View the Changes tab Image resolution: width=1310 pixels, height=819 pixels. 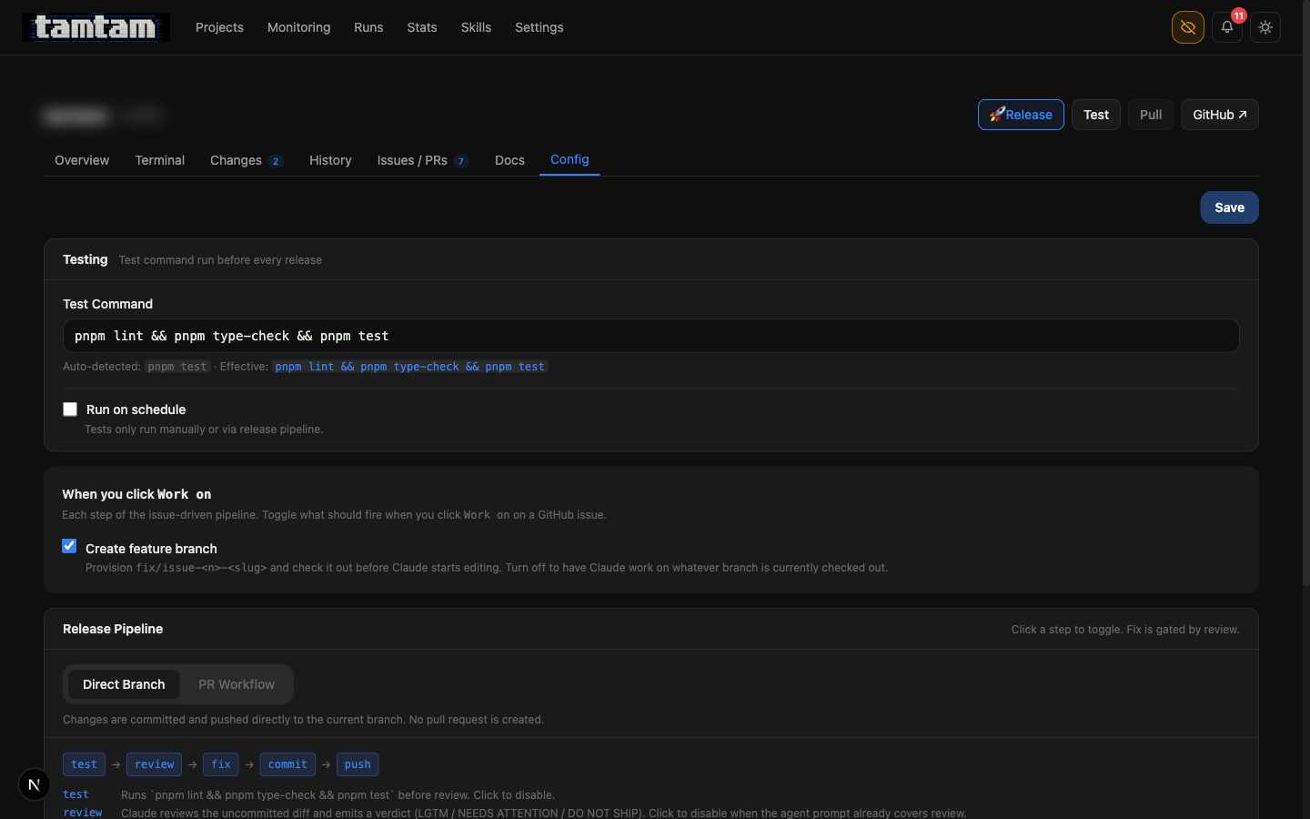point(247,160)
